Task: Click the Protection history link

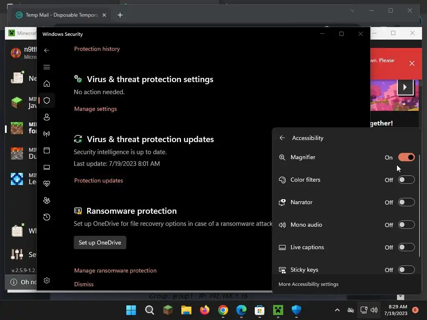Action: pos(97,49)
